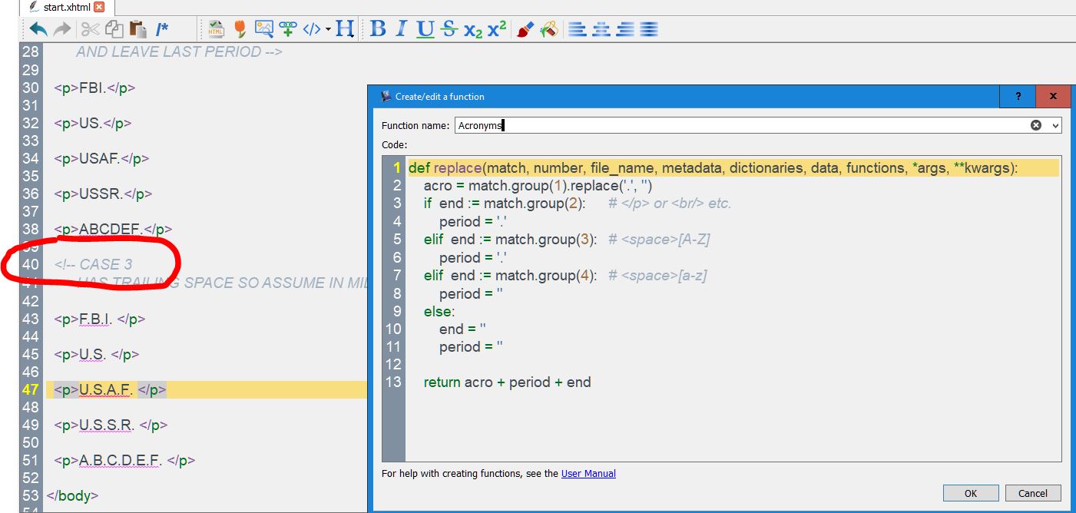Apply italic formatting
This screenshot has height=513, width=1076.
click(x=402, y=29)
